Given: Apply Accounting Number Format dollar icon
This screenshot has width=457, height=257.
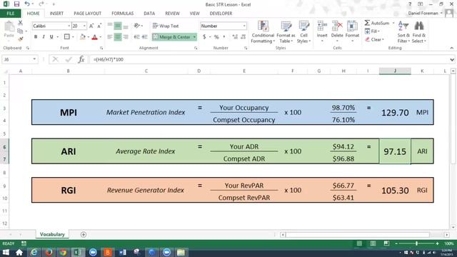Looking at the screenshot, I should pyautogui.click(x=204, y=37).
